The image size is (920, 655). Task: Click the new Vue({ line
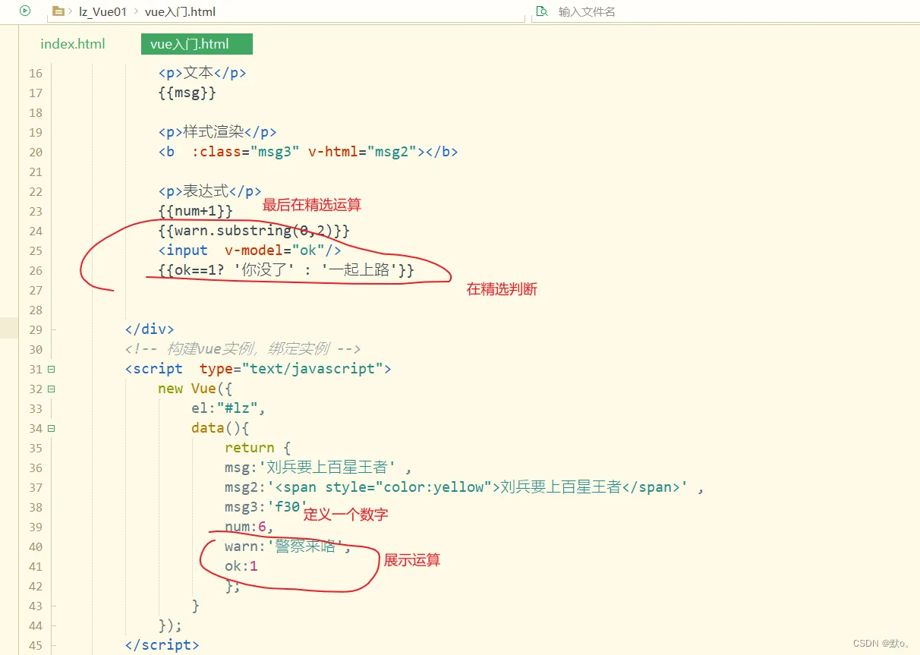point(196,389)
